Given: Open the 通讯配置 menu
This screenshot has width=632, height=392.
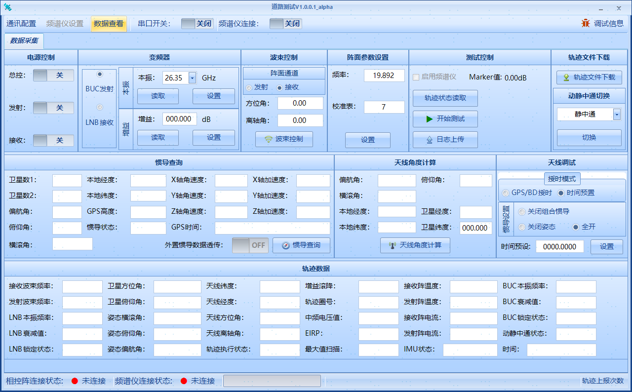Looking at the screenshot, I should [21, 24].
